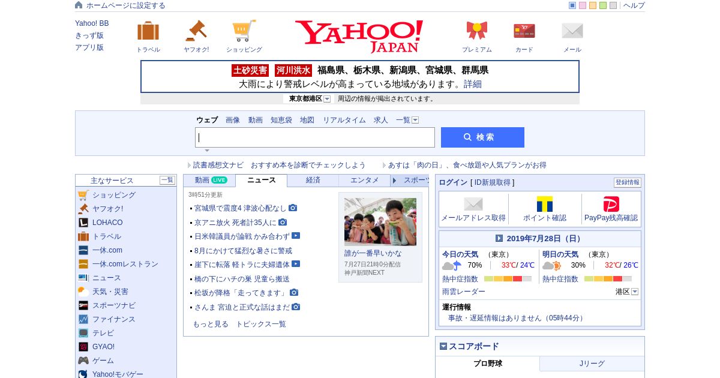Screen dimensions: 720x378
Task: Click the もっと見る link under news
Action: coord(211,324)
